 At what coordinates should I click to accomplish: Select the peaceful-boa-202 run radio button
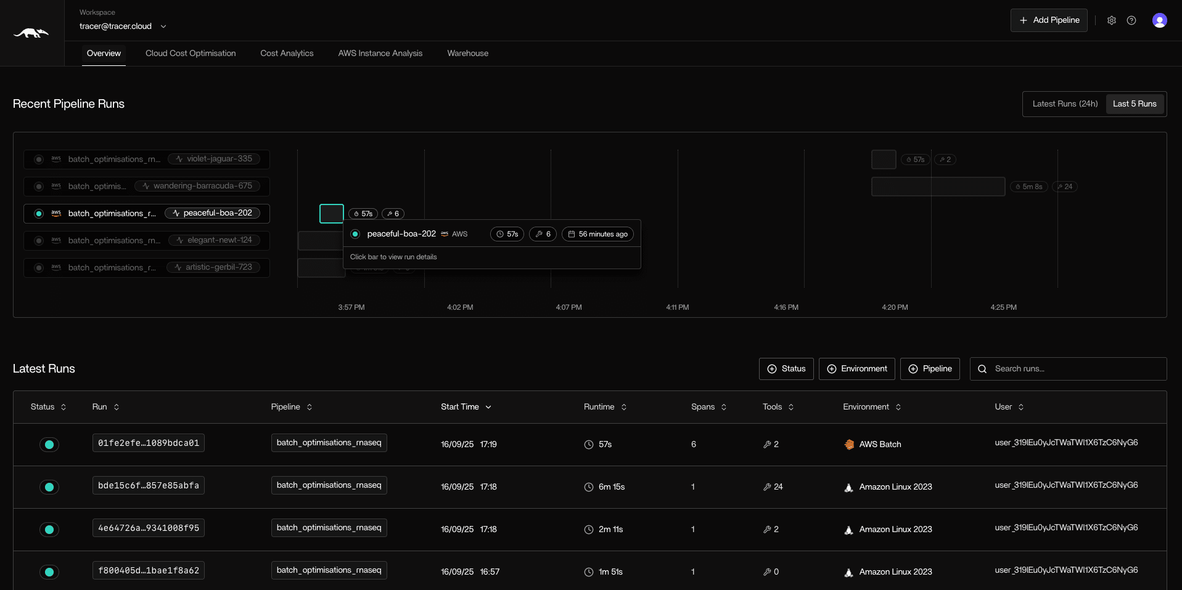click(39, 214)
